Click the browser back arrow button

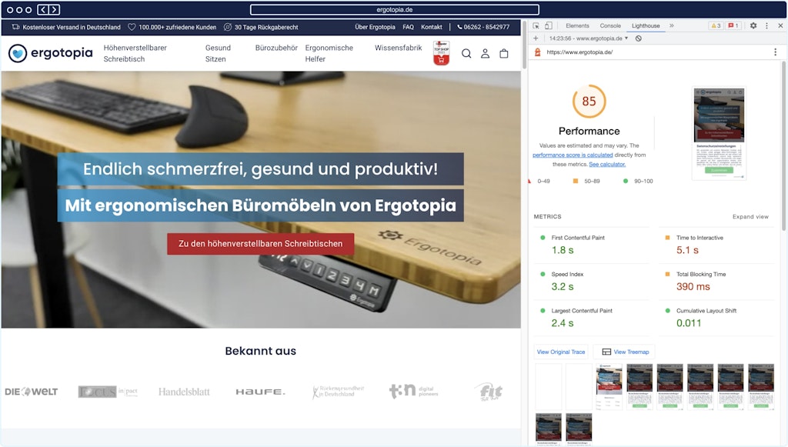pyautogui.click(x=43, y=9)
